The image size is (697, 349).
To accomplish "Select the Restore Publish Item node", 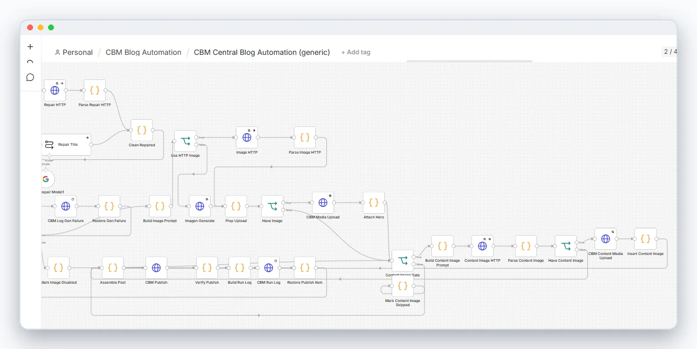I will coord(305,268).
